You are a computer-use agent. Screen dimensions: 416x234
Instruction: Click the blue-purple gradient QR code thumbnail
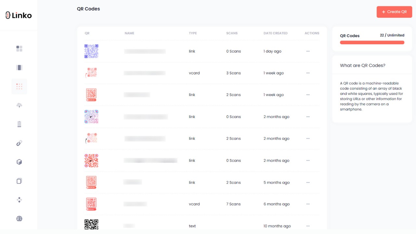91,117
